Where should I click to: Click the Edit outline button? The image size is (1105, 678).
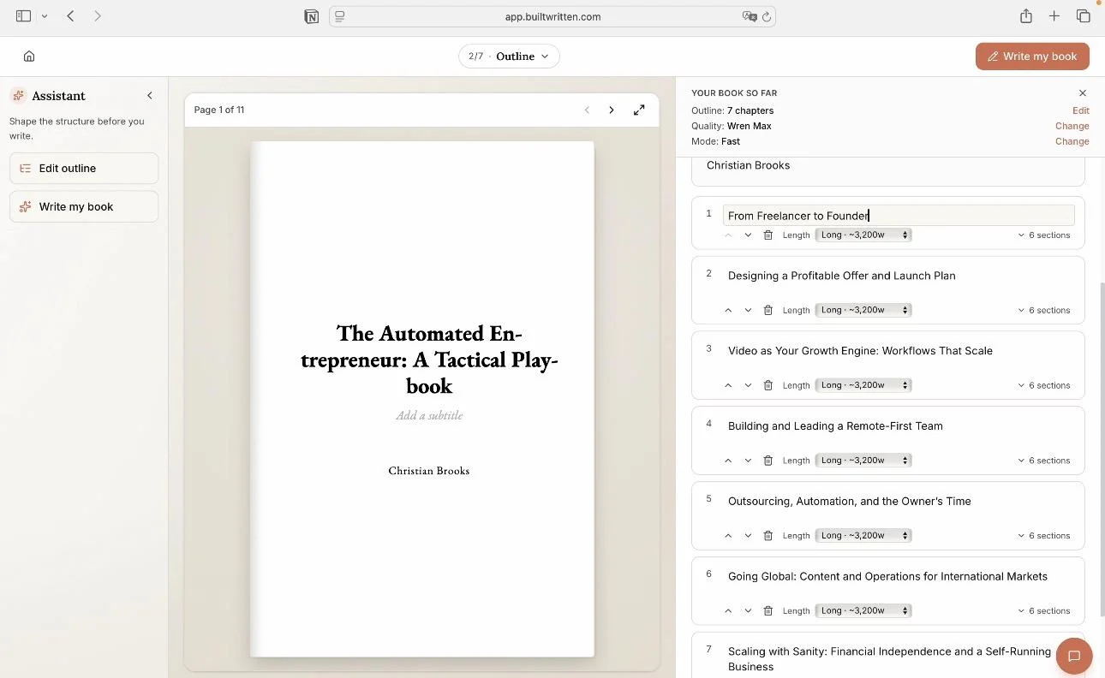pos(84,169)
